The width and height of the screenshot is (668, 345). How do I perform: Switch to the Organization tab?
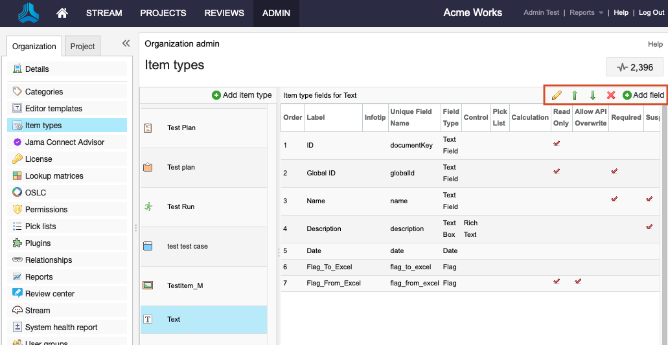point(34,47)
